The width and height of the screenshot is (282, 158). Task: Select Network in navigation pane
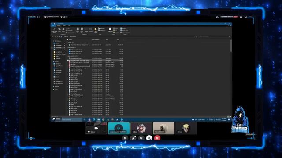click(56, 86)
